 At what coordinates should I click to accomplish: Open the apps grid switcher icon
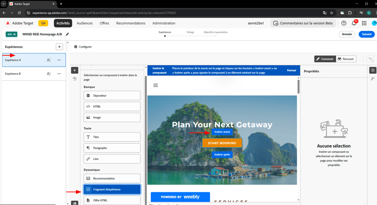tap(364, 23)
